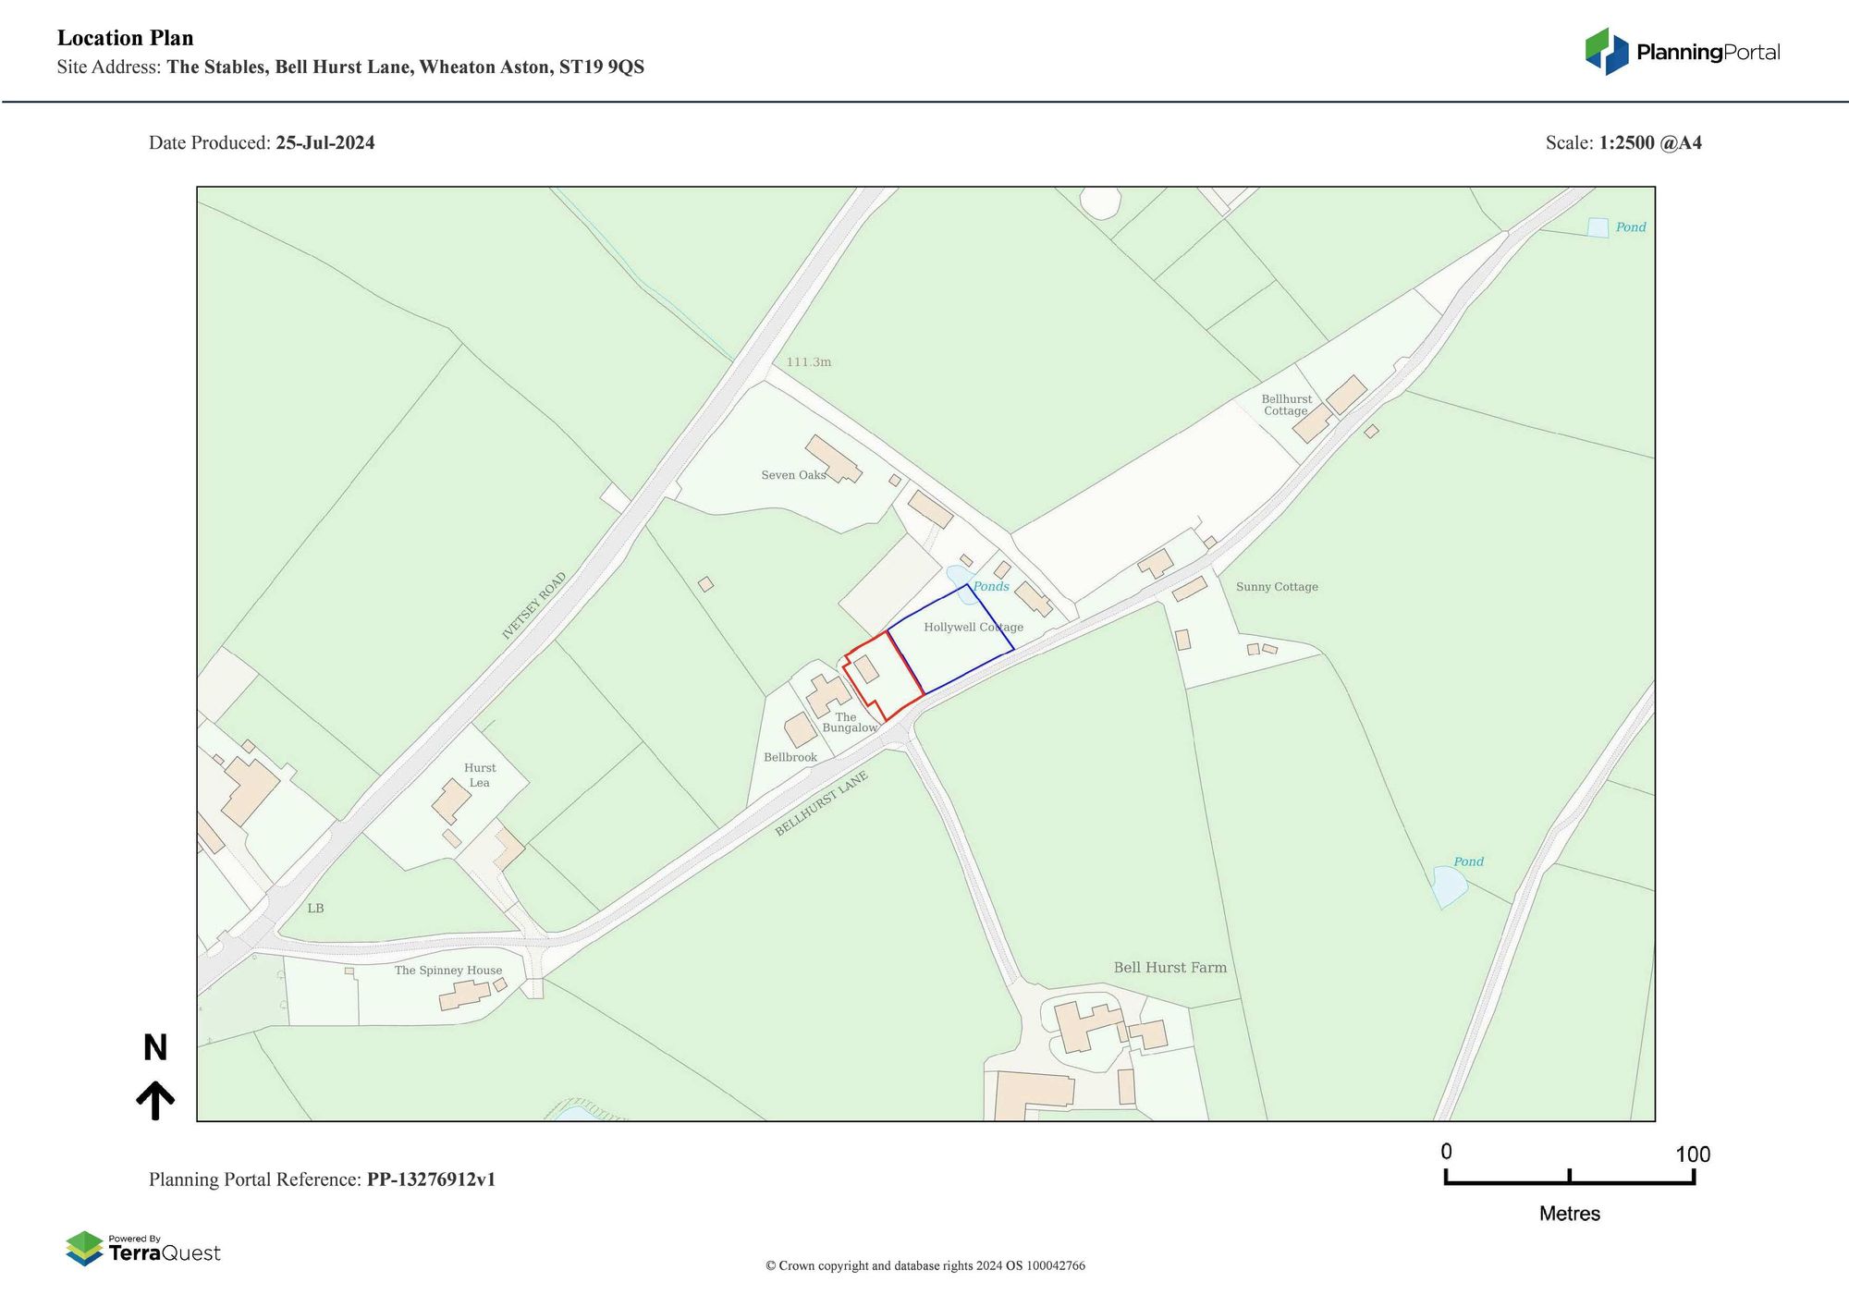Click the Date Produced 25-Jul-2024 text
1849x1307 pixels.
262,142
